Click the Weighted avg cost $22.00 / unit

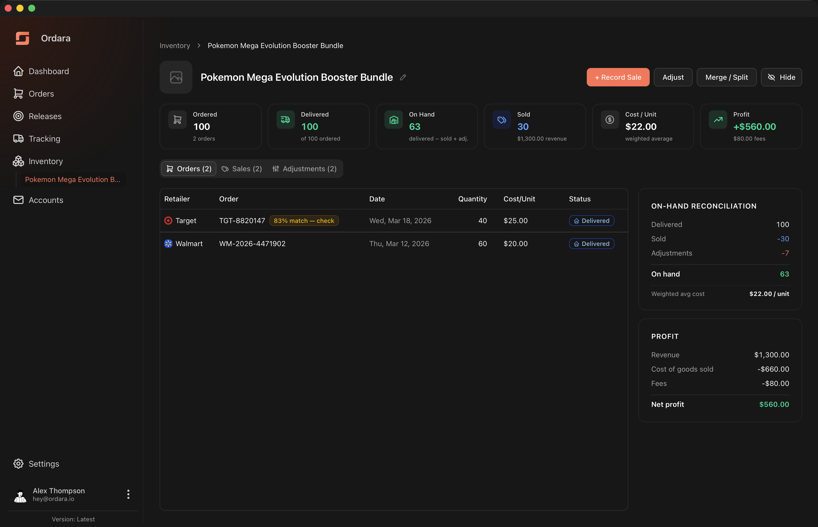pos(769,294)
